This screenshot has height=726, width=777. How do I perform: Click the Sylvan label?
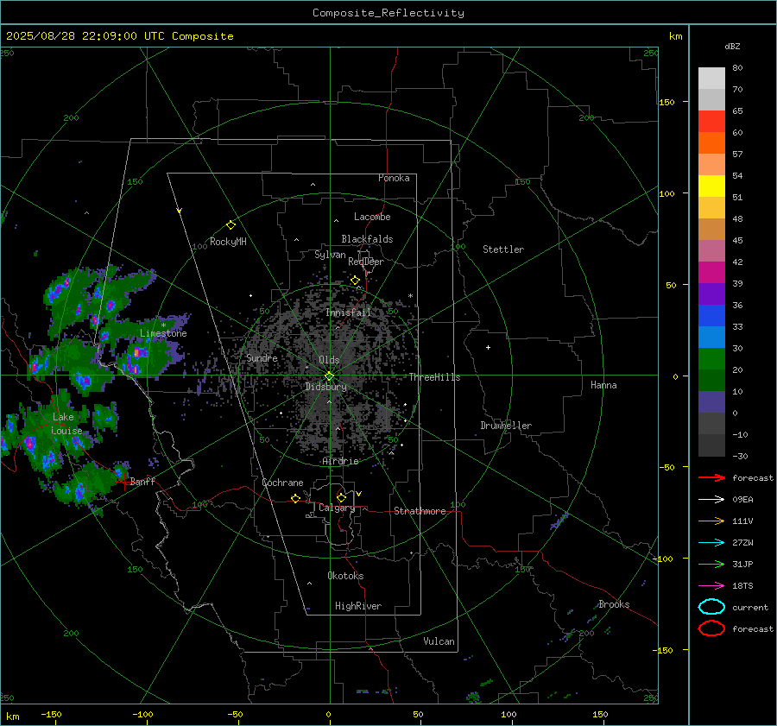coord(330,255)
